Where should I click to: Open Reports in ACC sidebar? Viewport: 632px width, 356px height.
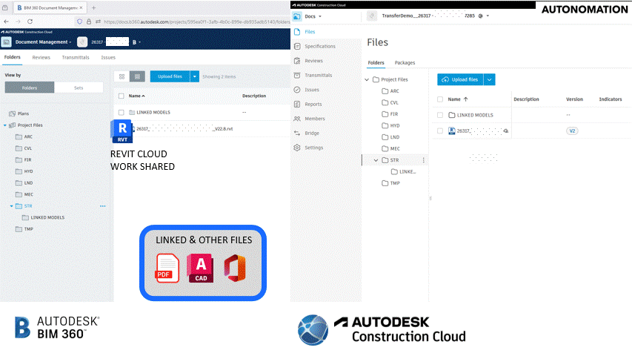[313, 104]
